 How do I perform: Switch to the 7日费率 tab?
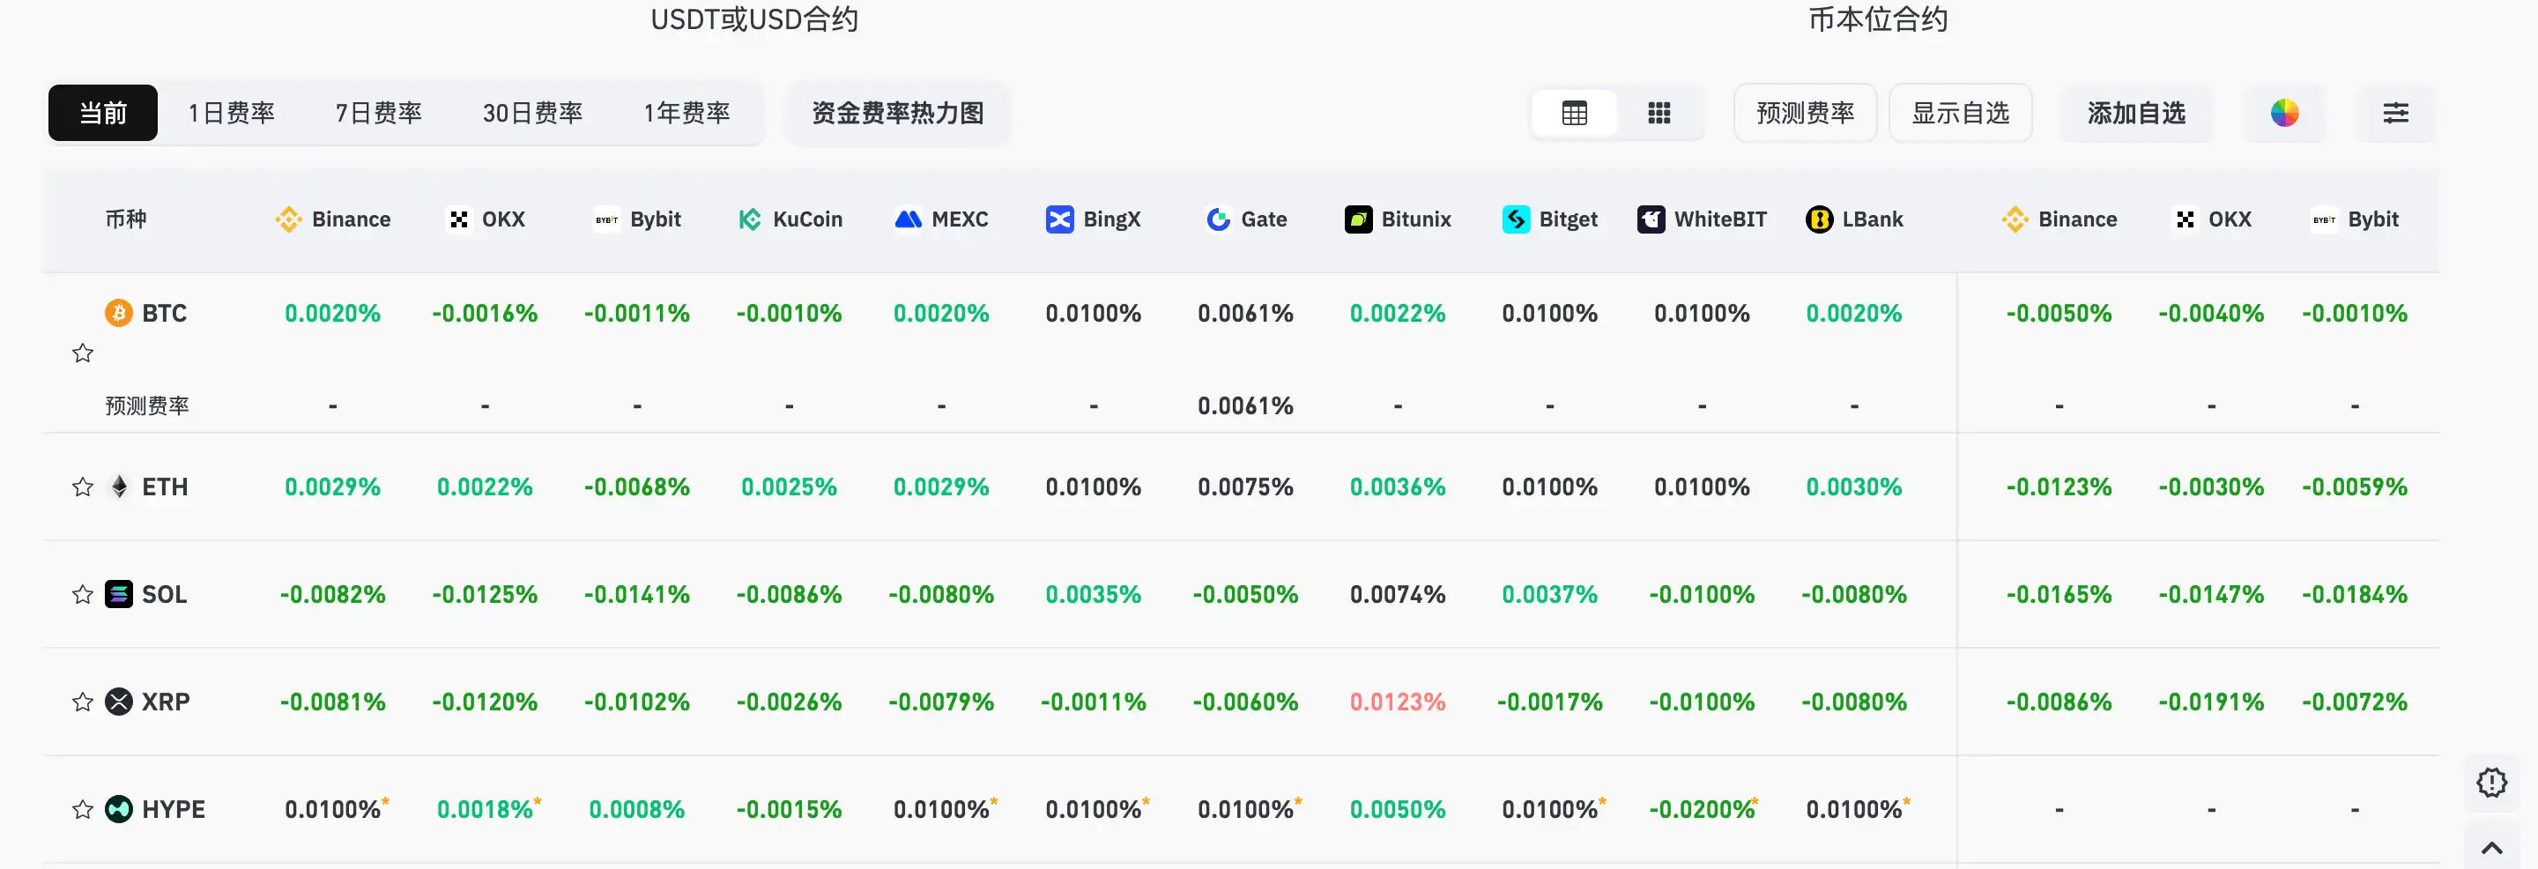point(378,112)
